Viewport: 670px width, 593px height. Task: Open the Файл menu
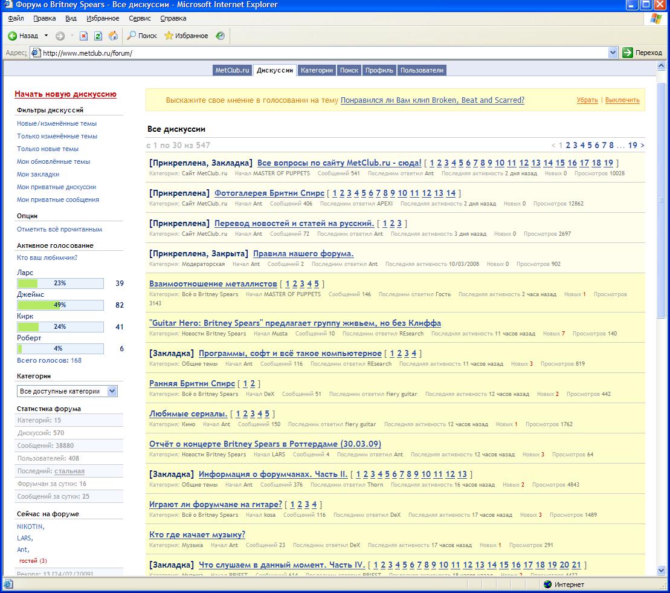tap(16, 18)
